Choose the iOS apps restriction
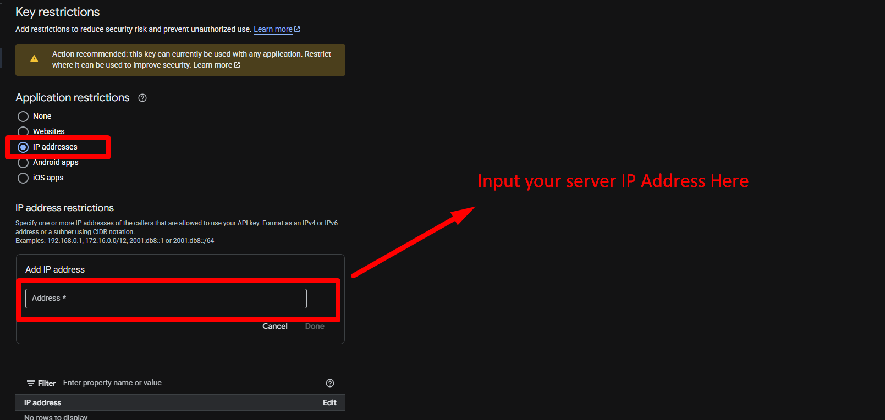Screen dimensions: 885x420 pos(23,178)
